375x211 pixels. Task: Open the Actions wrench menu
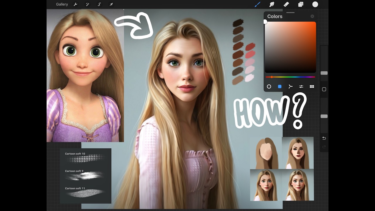(75, 4)
